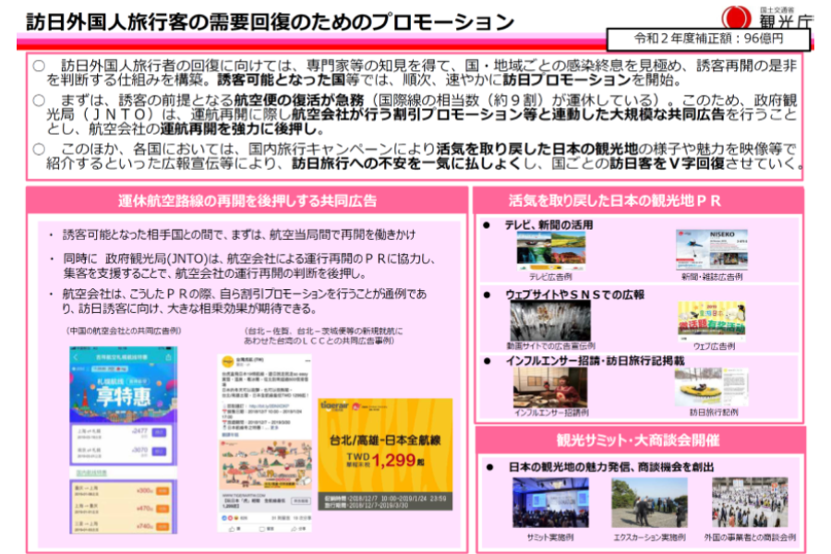Screen dimensions: 831x554
Task: Select the summit example photo (サミット実施例)
Action: click(x=551, y=502)
